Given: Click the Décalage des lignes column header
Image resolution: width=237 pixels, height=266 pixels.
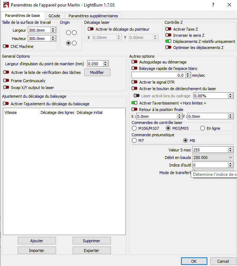Looking at the screenshot, I should point(57,112).
